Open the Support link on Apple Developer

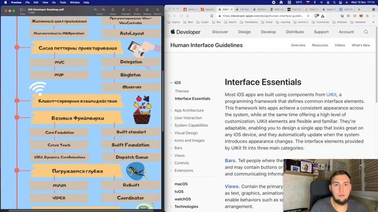tap(321, 32)
